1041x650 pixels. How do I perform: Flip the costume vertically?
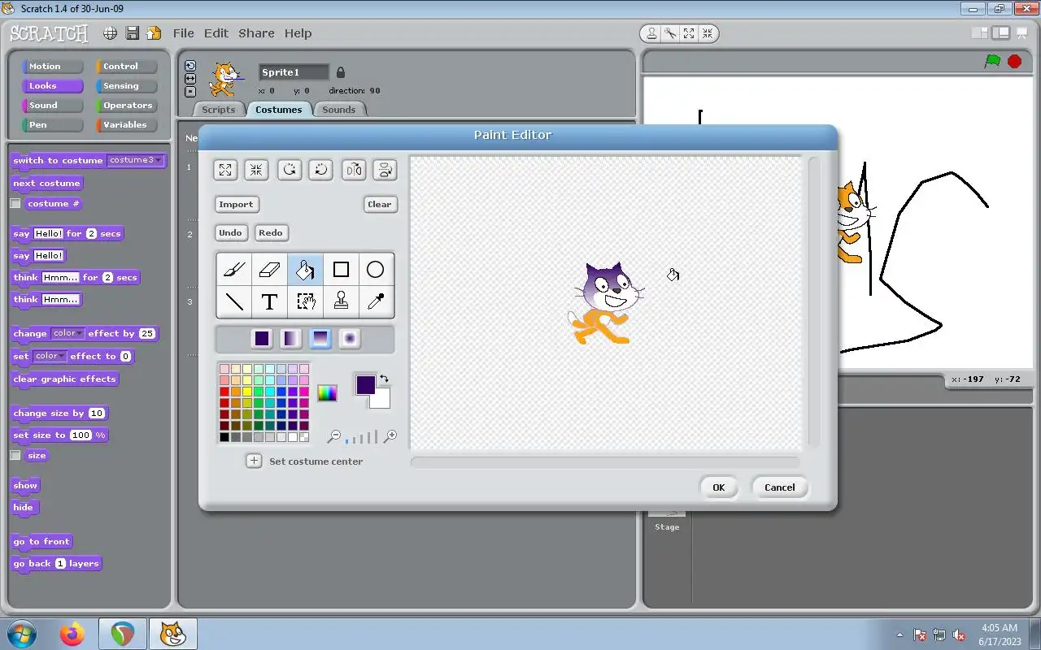coord(385,169)
